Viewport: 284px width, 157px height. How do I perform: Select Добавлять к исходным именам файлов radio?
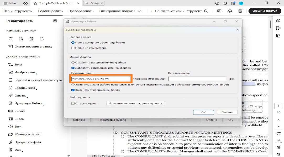[x=73, y=68]
